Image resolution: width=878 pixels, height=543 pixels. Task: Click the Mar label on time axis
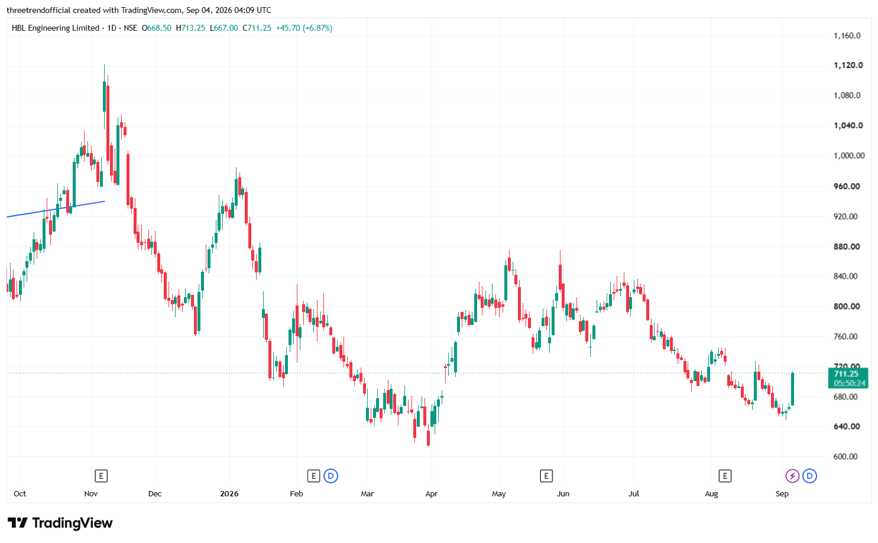point(367,493)
